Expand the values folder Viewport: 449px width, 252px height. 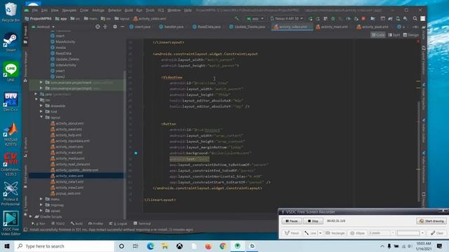pos(41,211)
